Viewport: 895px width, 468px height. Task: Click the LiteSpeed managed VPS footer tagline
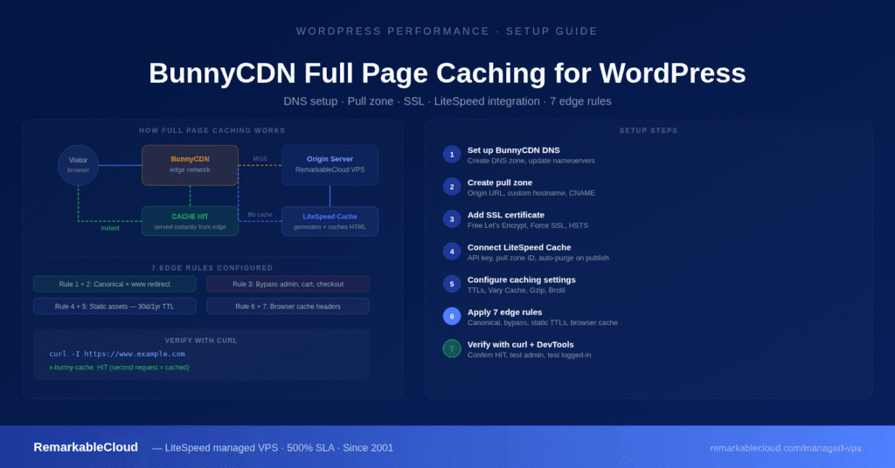(273, 448)
